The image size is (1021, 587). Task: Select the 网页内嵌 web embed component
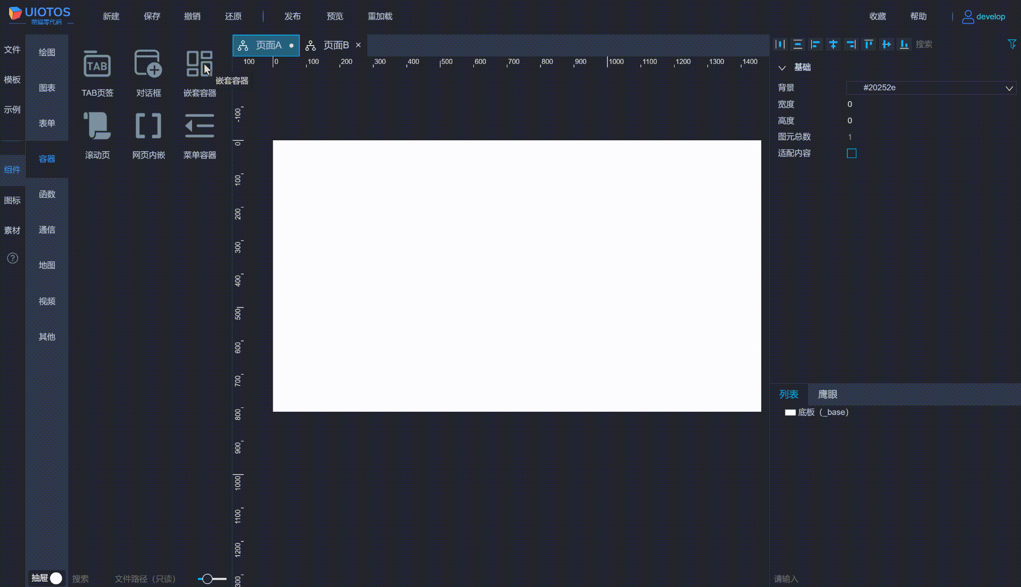[x=148, y=135]
